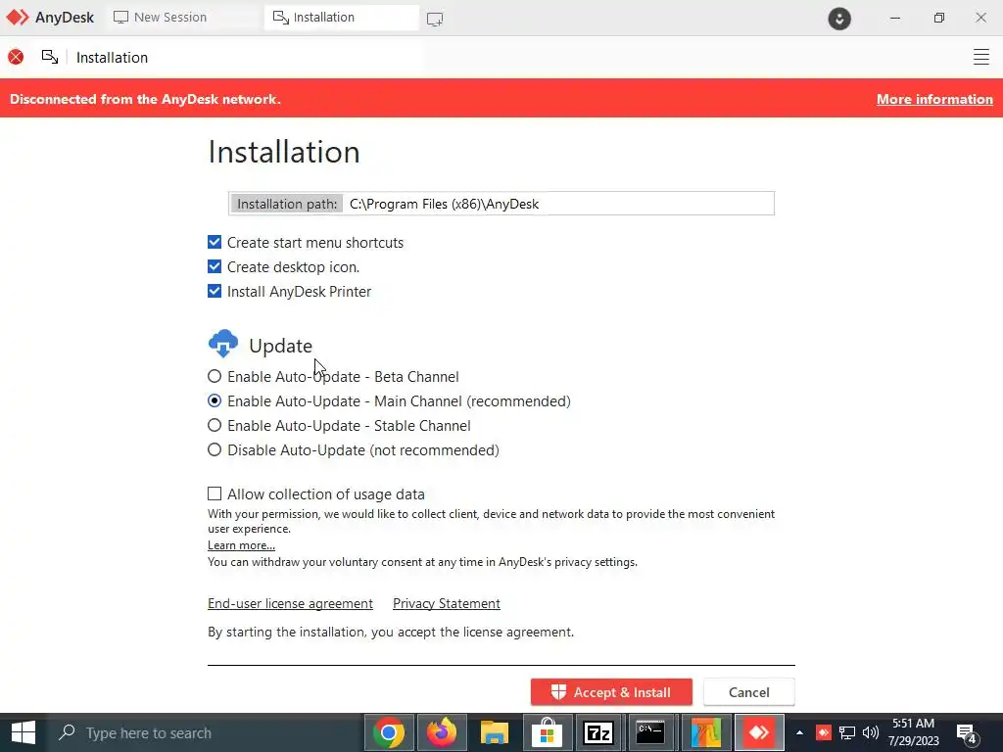The image size is (1003, 752).
Task: Click the red close session icon
Action: click(x=16, y=57)
